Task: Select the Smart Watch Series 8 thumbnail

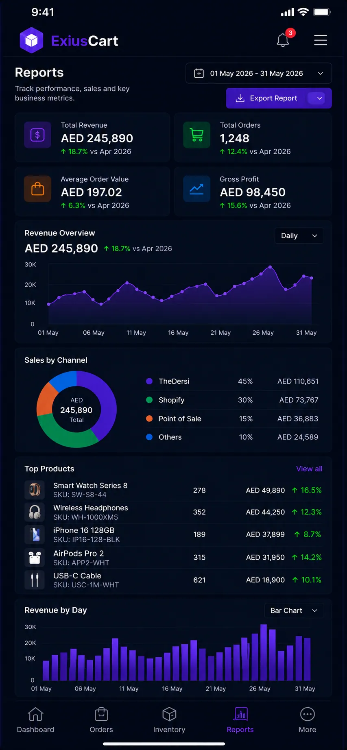Action: pos(35,490)
